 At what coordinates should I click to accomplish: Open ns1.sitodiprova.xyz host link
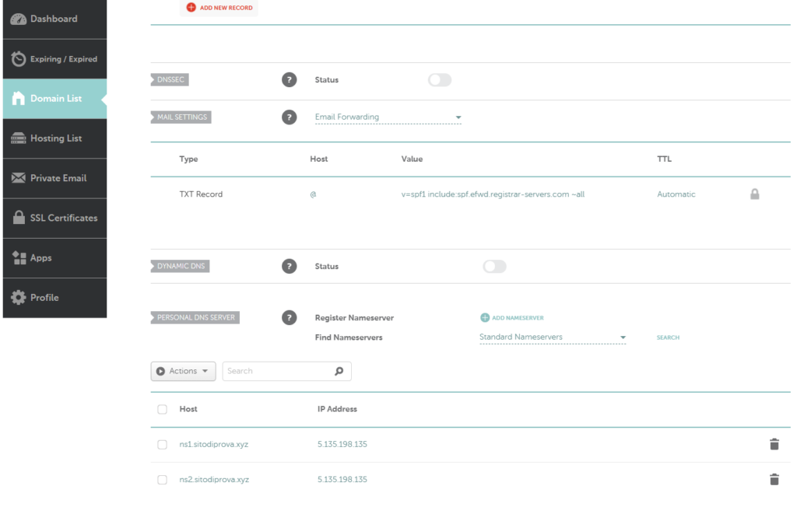click(213, 445)
